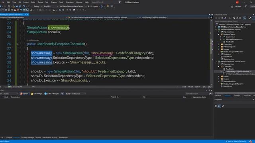The height and width of the screenshot is (143, 255).
Task: Open the Extensions menu
Action: coord(70,2)
